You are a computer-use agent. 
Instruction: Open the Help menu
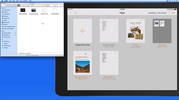coord(30,1)
